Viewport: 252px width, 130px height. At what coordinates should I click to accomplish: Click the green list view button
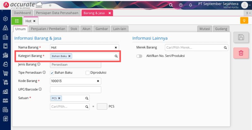click(x=17, y=21)
